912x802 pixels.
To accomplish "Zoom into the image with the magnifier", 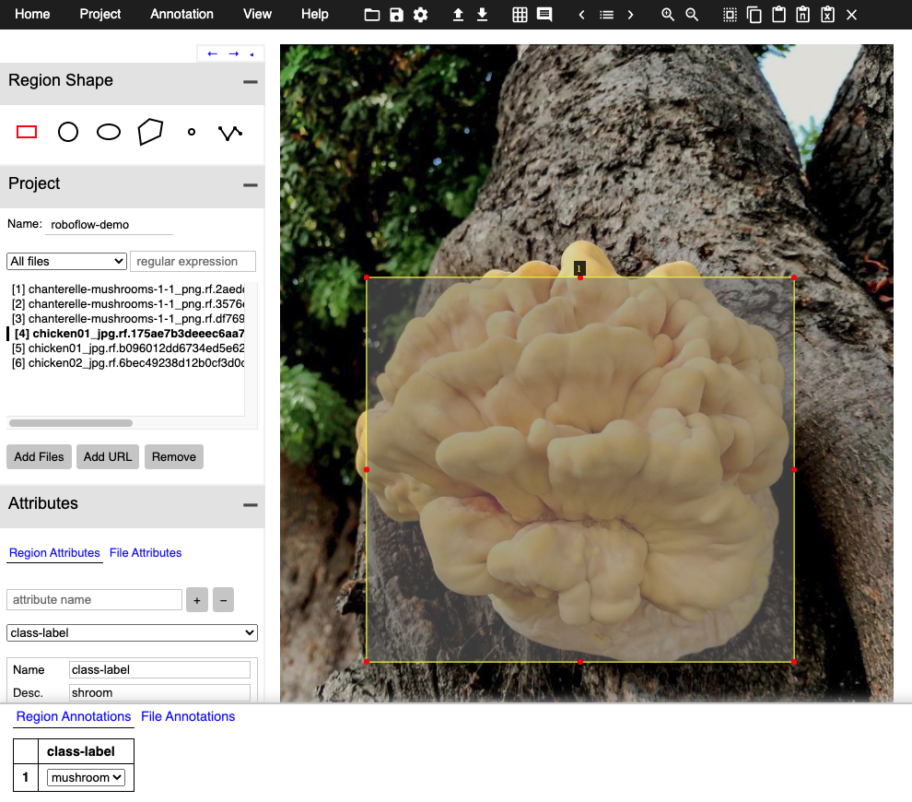I will click(x=668, y=15).
